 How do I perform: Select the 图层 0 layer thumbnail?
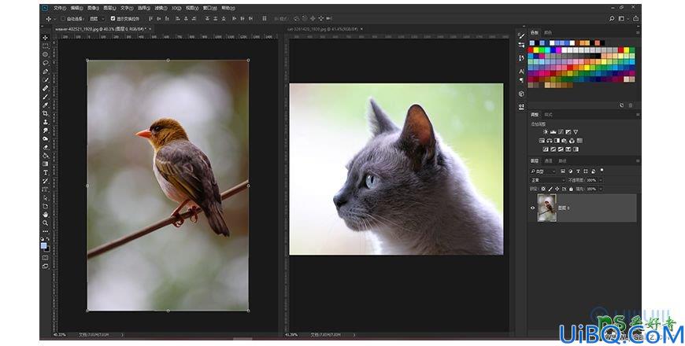click(x=547, y=208)
